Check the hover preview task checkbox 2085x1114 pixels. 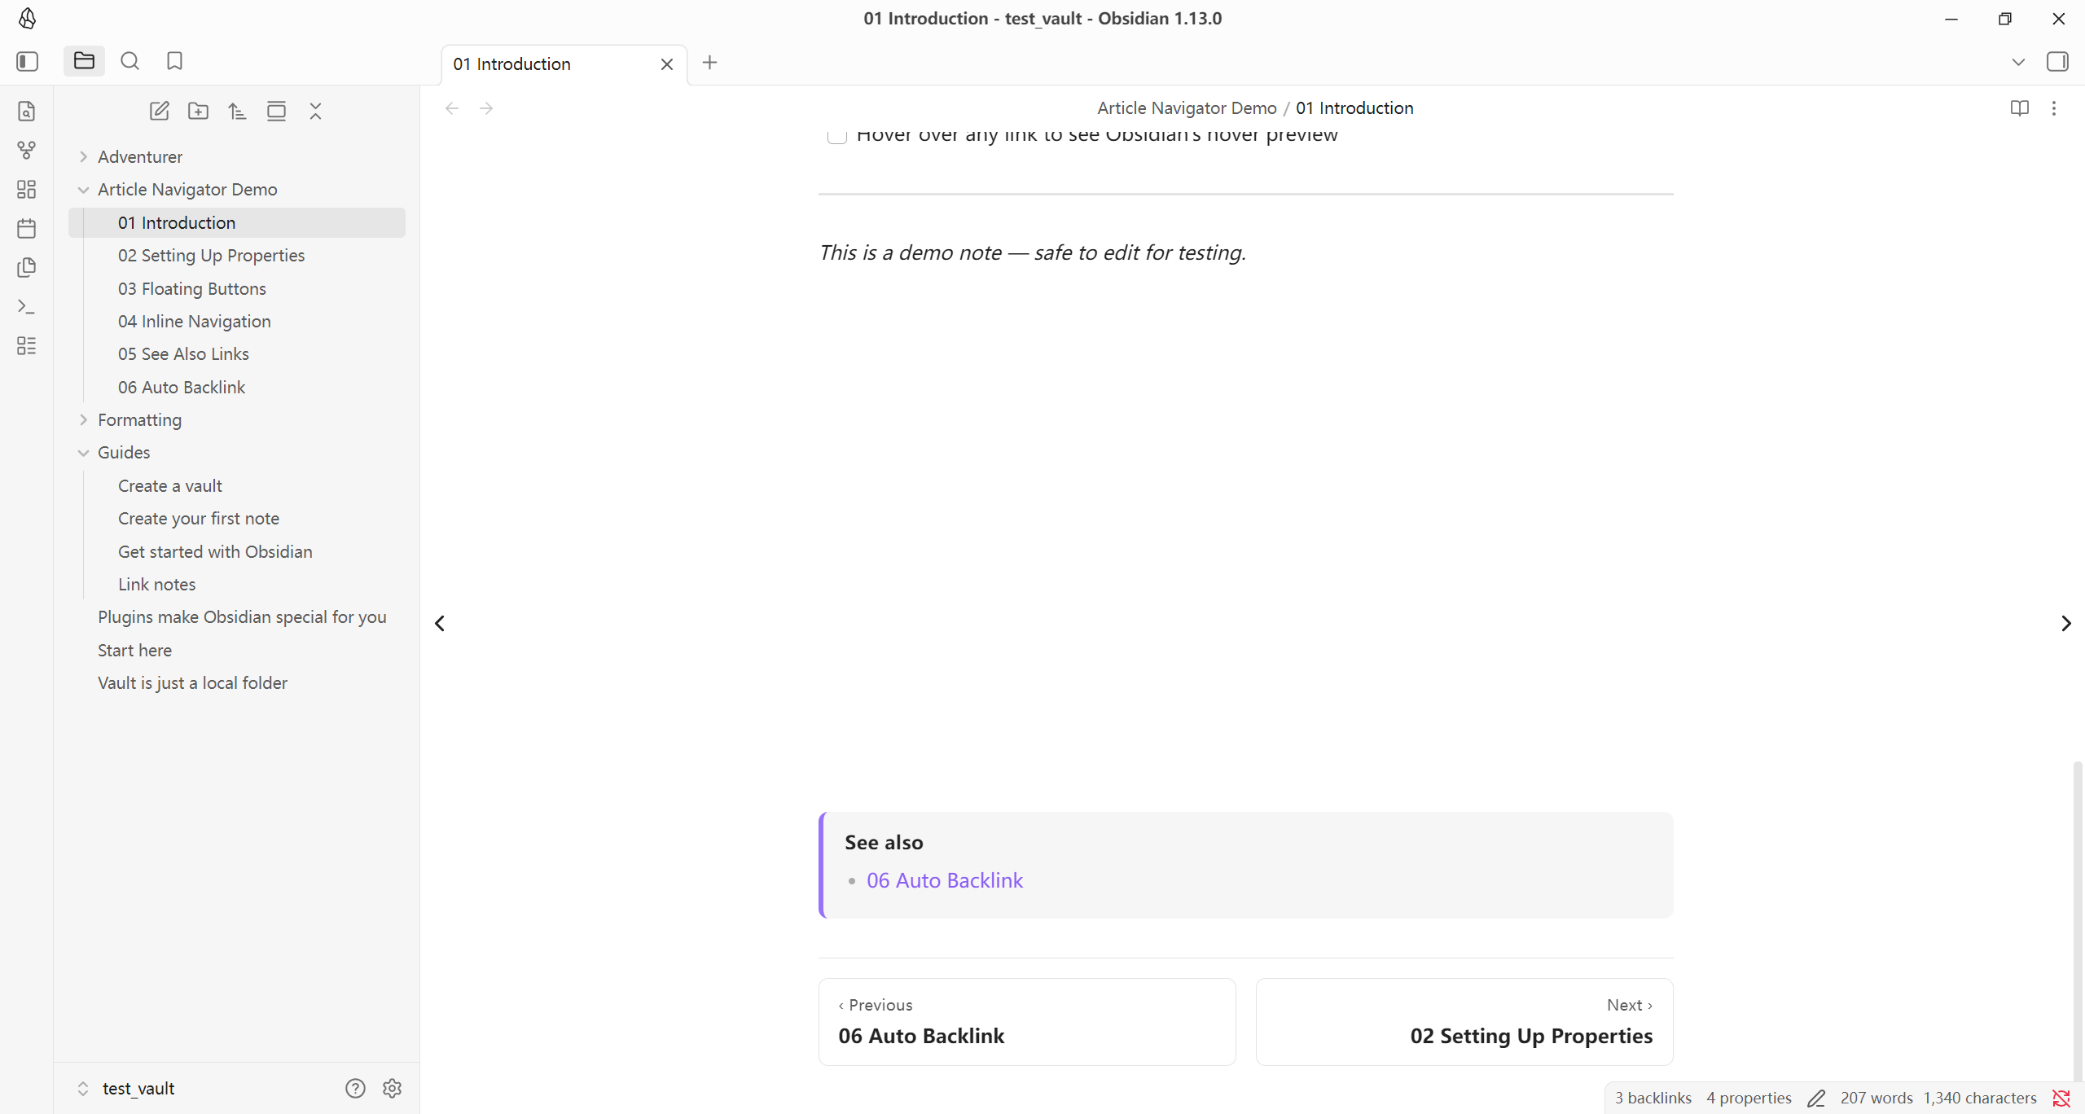836,135
